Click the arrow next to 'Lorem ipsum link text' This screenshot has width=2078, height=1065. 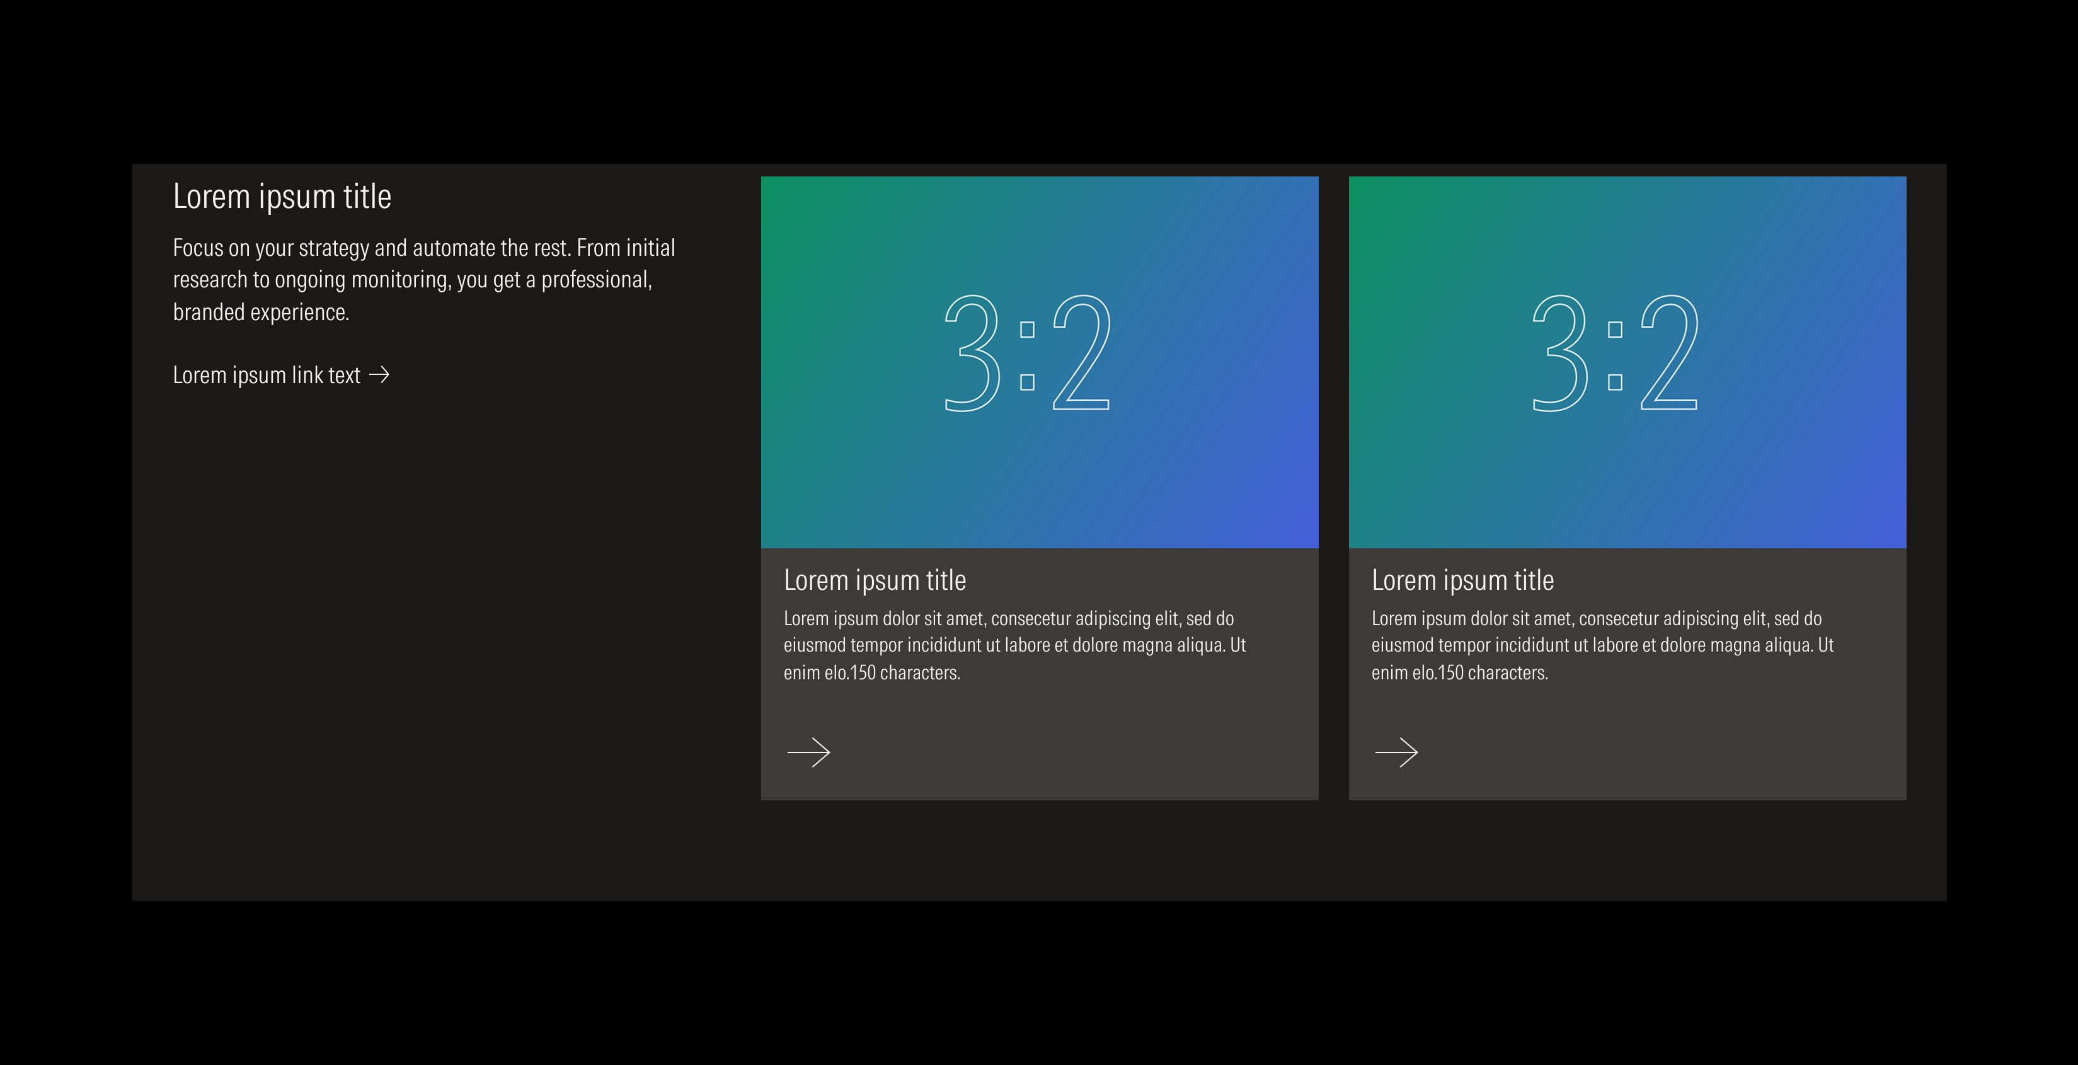tap(381, 374)
